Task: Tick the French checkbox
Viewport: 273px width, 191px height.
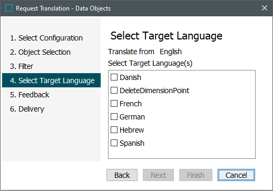Action: pyautogui.click(x=114, y=104)
